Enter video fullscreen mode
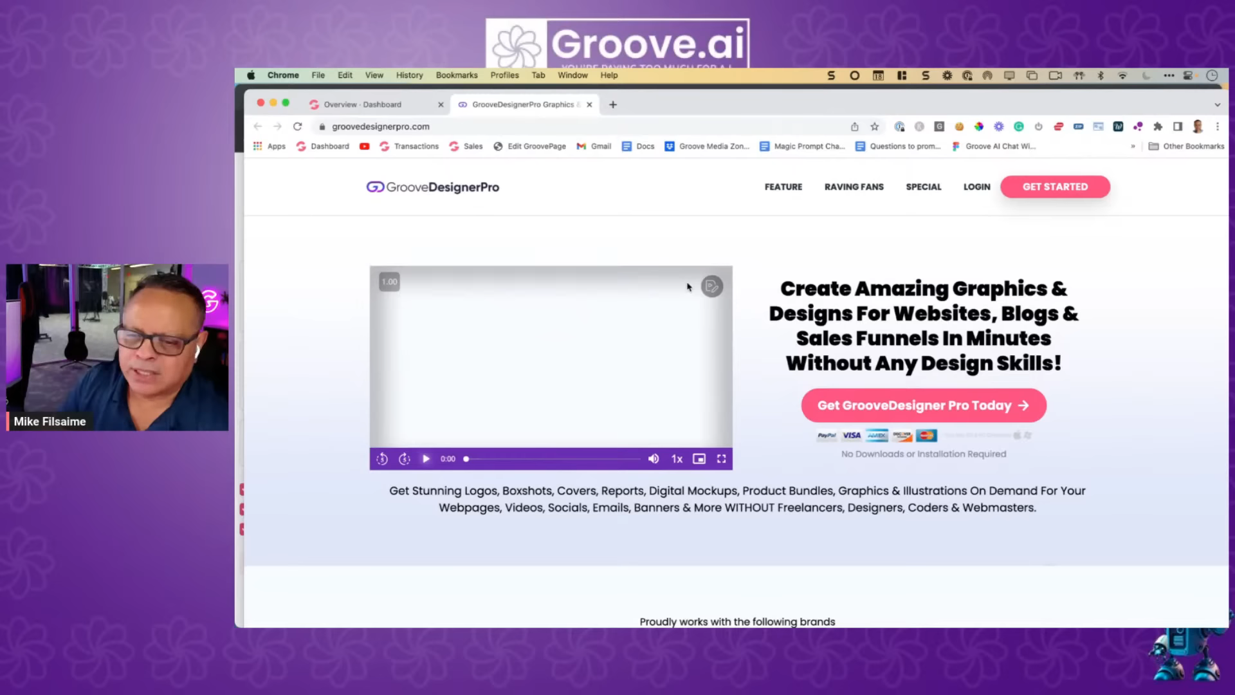Image resolution: width=1235 pixels, height=695 pixels. [x=722, y=459]
